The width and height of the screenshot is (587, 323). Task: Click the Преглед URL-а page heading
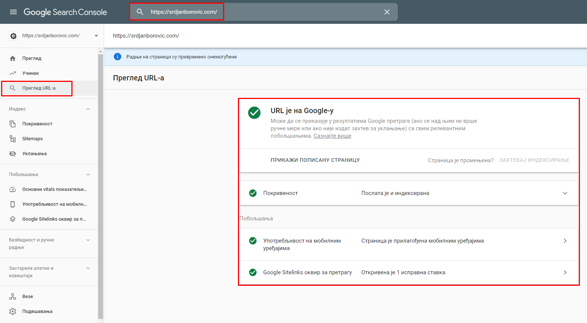(x=139, y=78)
